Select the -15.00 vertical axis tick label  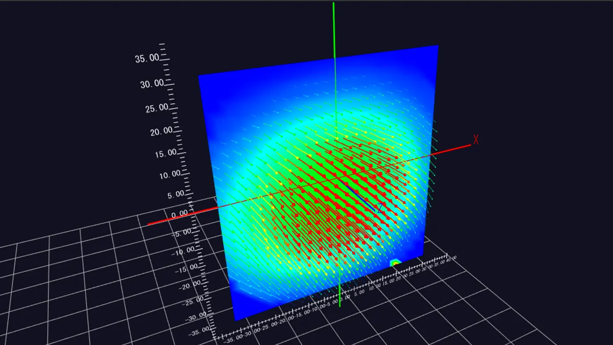point(187,267)
